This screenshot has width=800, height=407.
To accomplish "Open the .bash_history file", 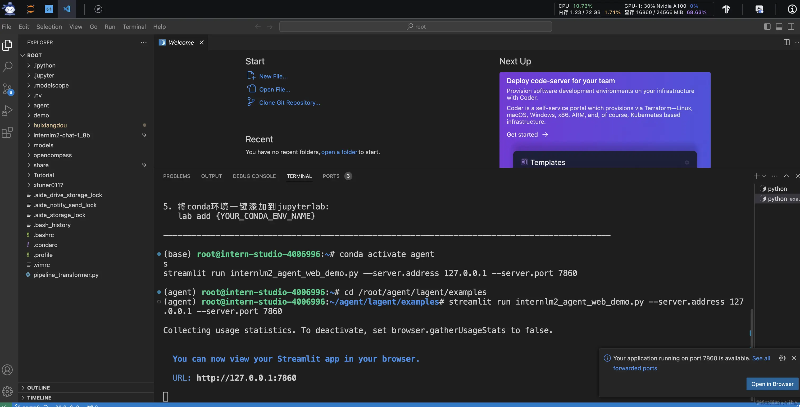I will pyautogui.click(x=86, y=225).
